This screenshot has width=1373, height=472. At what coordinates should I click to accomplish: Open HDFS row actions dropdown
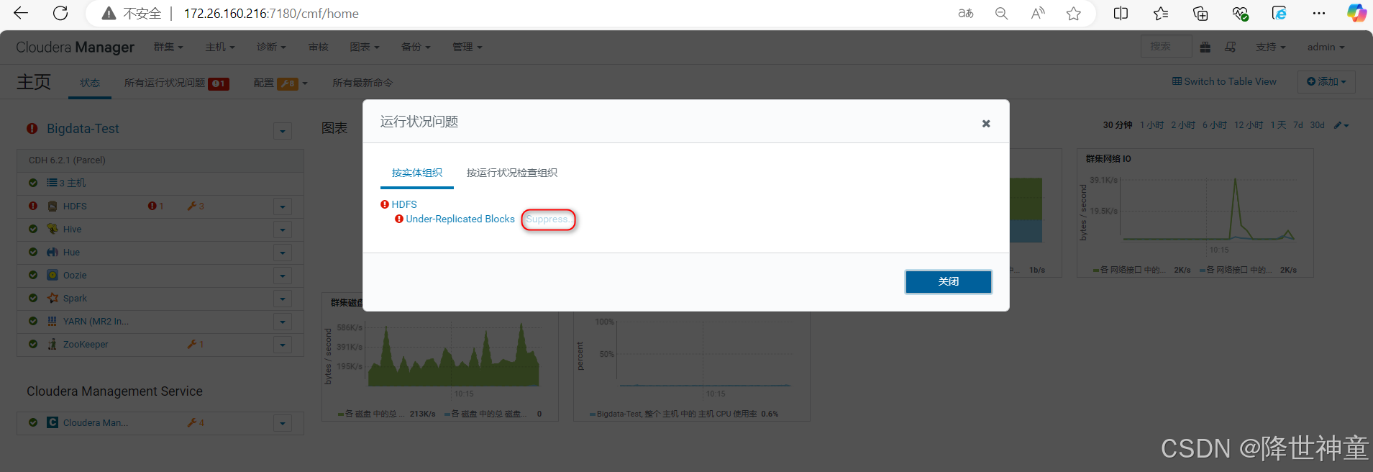pyautogui.click(x=283, y=206)
